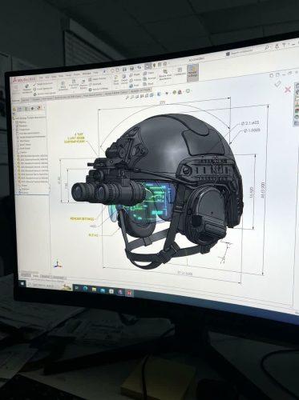
Task: Click the New document icon in quick access toolbar
Action: click(112, 70)
